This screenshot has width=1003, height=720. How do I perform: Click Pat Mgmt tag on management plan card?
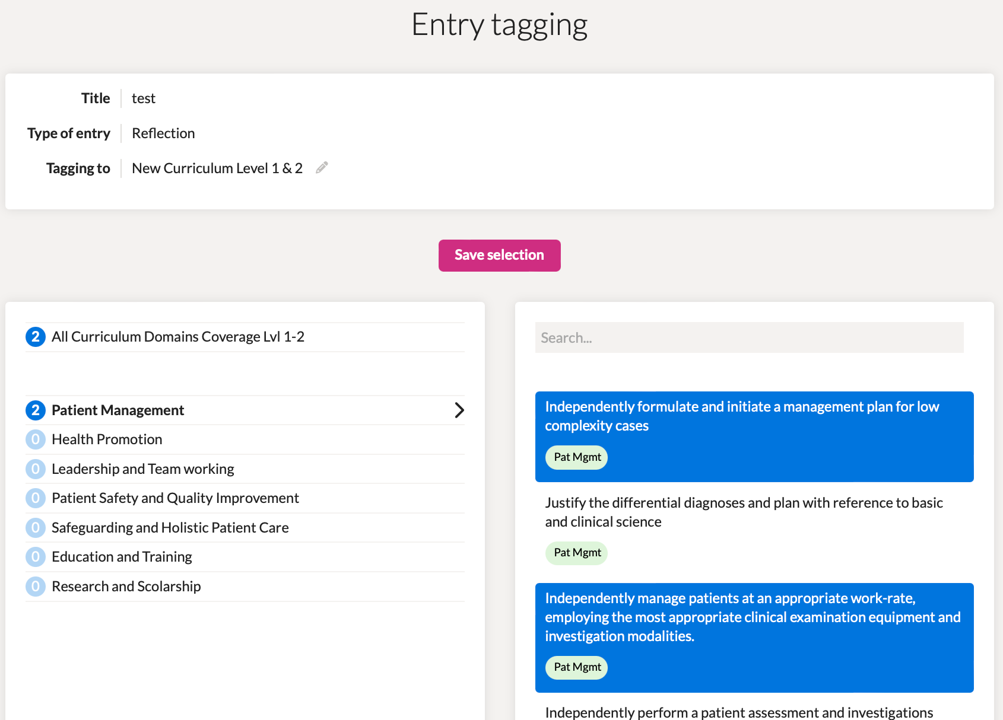pyautogui.click(x=577, y=457)
